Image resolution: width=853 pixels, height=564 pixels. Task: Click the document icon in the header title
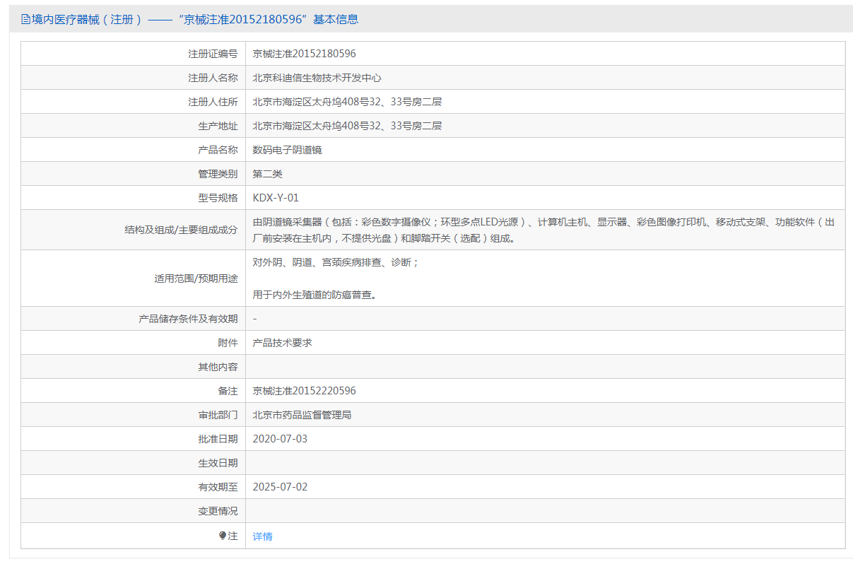click(26, 19)
